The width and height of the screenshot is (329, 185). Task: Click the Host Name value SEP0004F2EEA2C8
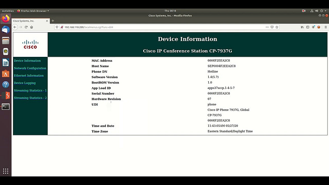(x=221, y=66)
